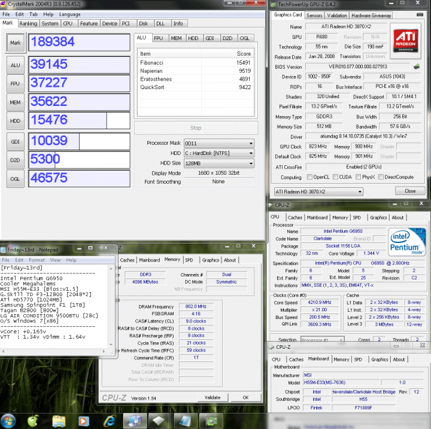Image resolution: width=431 pixels, height=429 pixels.
Task: Open Windows Explorer folder on taskbar
Action: pos(59,421)
